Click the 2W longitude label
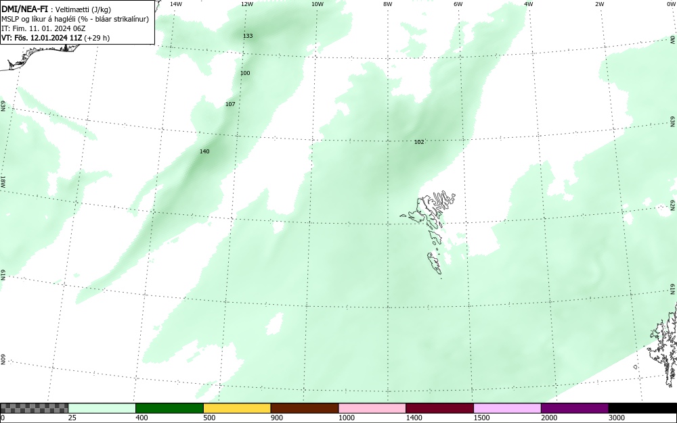The image size is (677, 423). tap(599, 4)
